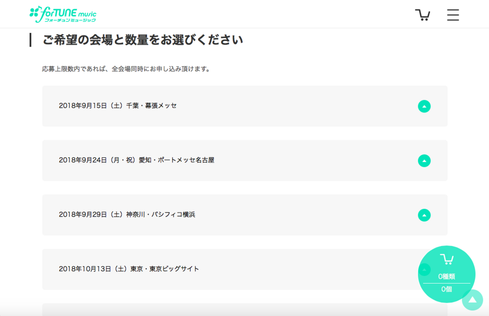Select the text 2018年9月29日（土）神奈川・パシフィコ横浜
This screenshot has height=316, width=489.
[x=127, y=214]
